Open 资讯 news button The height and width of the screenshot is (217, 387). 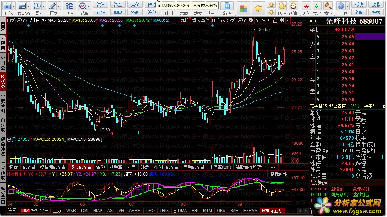coord(101,5)
